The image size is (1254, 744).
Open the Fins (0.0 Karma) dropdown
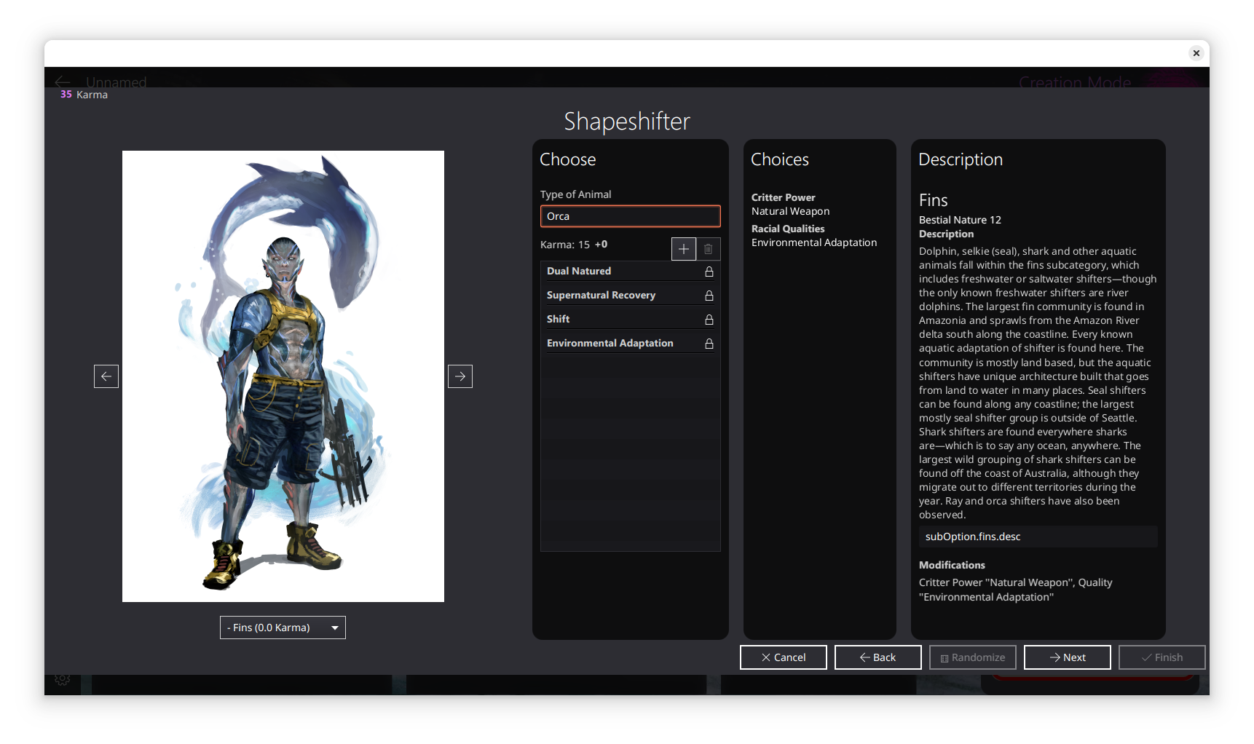(283, 628)
